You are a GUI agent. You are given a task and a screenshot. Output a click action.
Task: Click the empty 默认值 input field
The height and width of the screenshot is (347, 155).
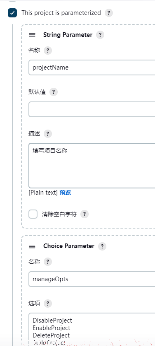tap(92, 109)
